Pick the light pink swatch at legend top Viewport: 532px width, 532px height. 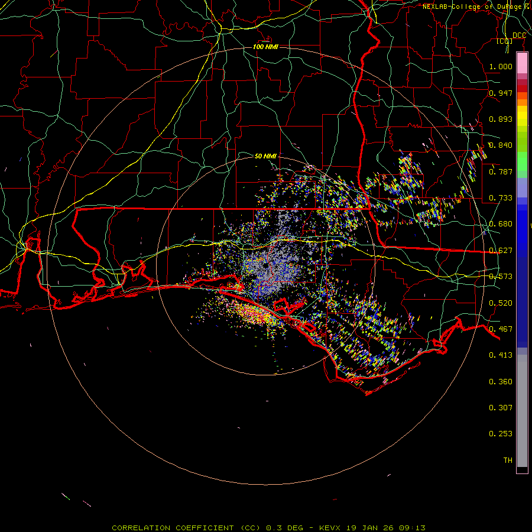522,63
